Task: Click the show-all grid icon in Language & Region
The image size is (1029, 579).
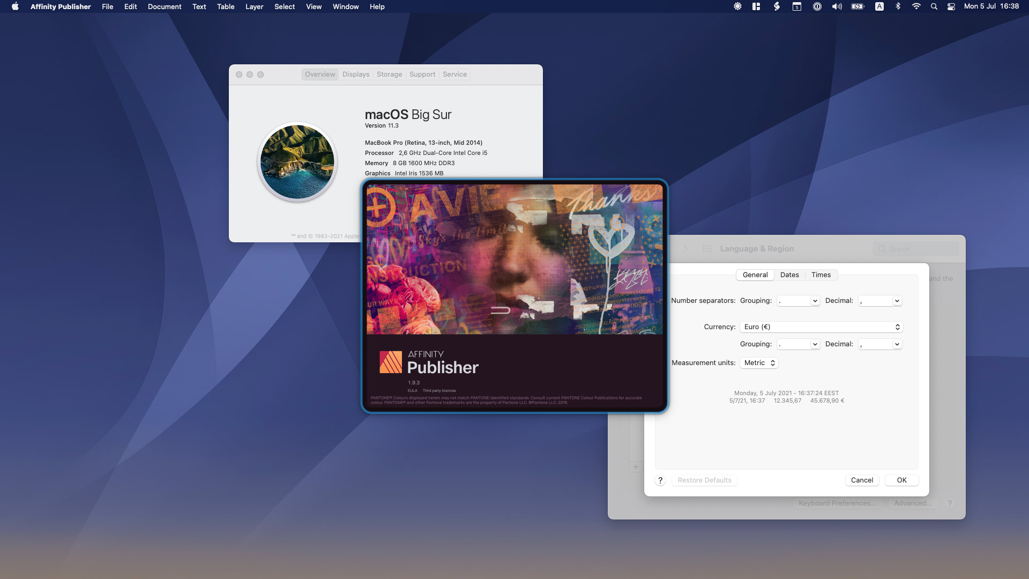Action: tap(707, 249)
